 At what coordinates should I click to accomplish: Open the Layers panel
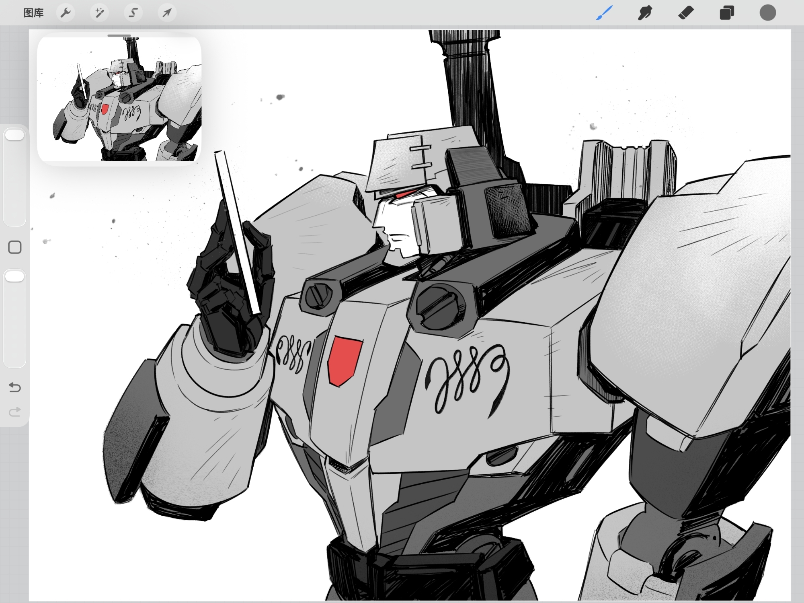coord(726,13)
